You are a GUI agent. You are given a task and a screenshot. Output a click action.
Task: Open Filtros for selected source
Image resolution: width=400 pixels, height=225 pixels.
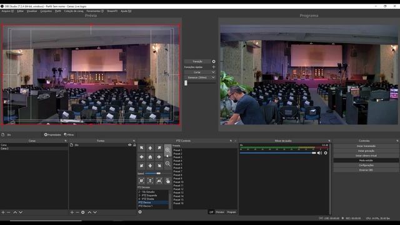coord(69,135)
